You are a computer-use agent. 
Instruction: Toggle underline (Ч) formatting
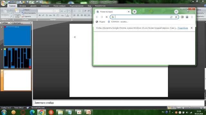[47, 15]
